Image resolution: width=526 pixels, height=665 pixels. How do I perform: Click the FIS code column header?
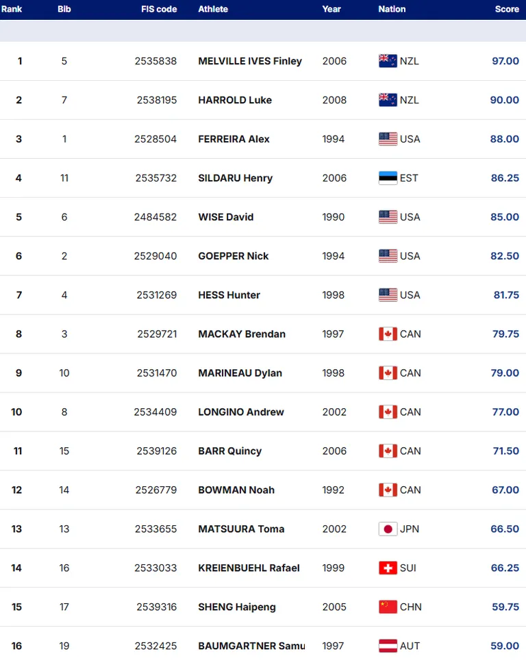159,9
